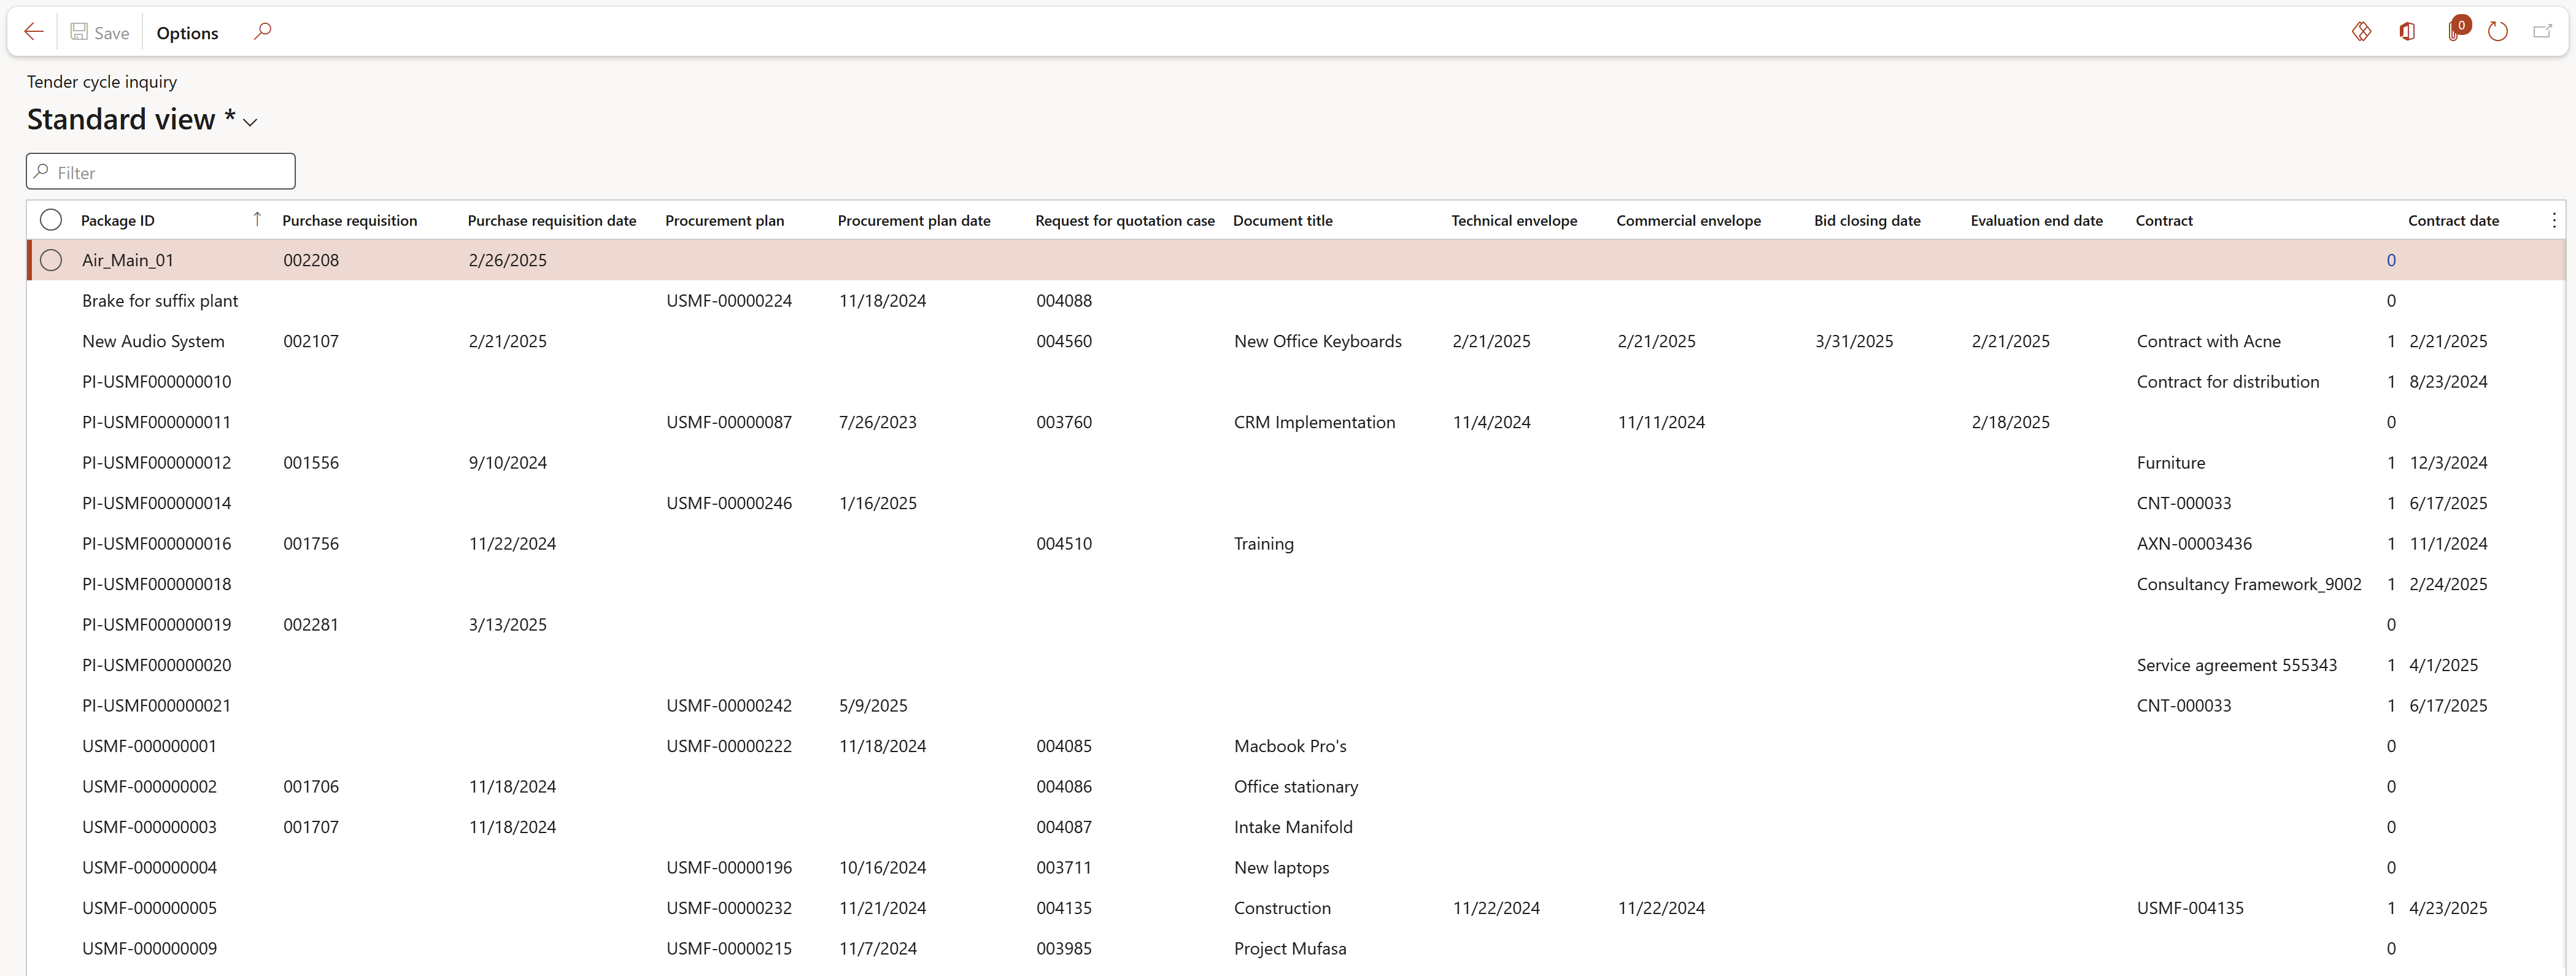Click procurement plan USMF-00000087
This screenshot has width=2576, height=976.
coord(728,421)
